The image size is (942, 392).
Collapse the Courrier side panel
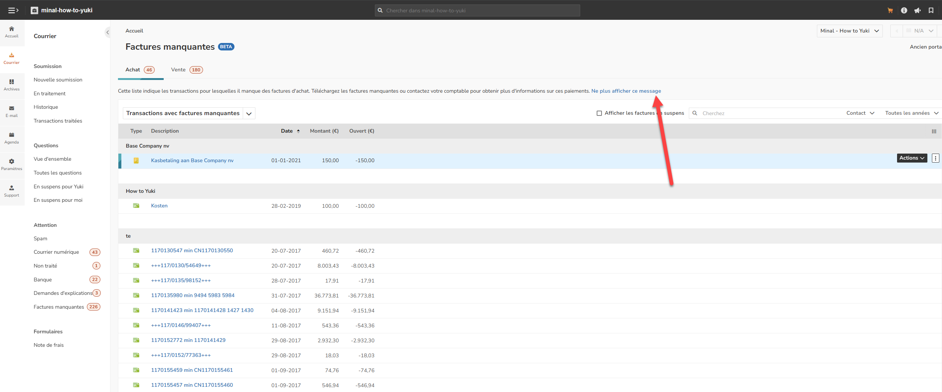107,33
